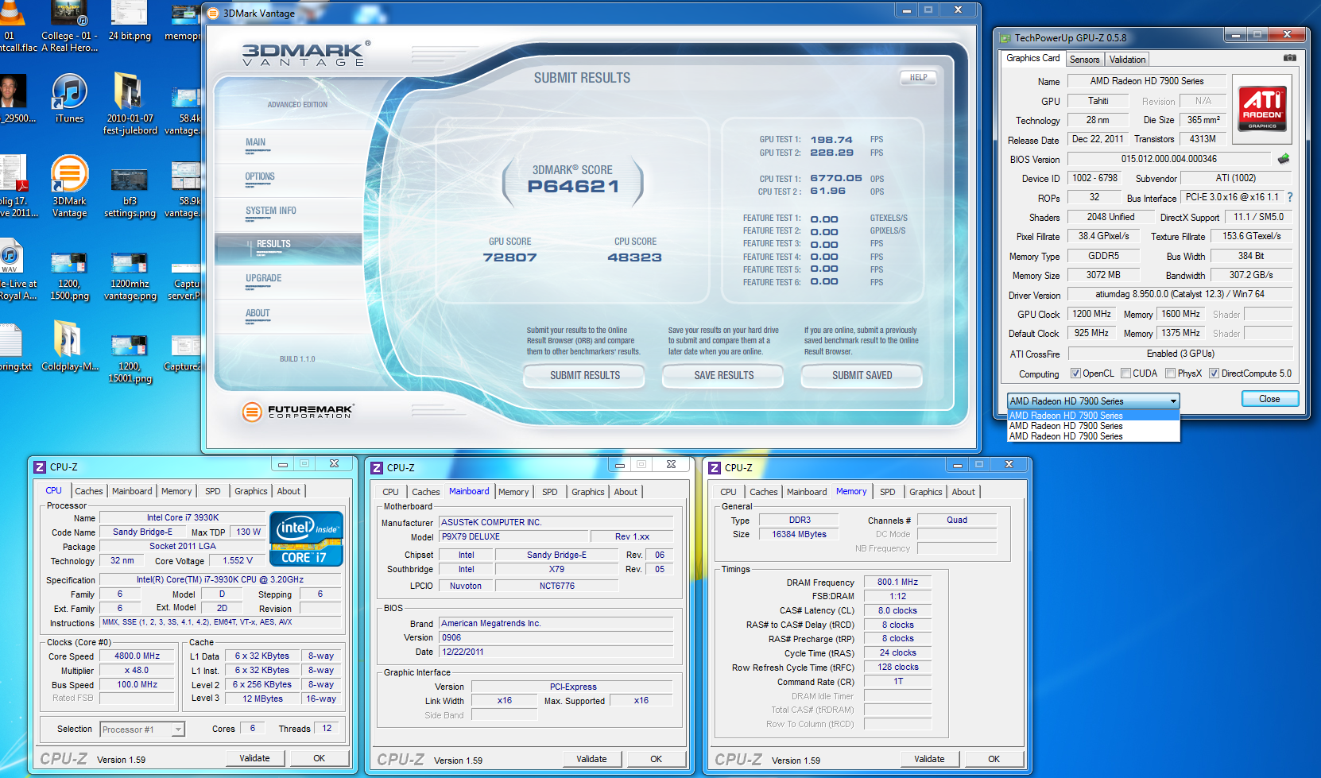Click the DRAM Frequency 800.1 MHz value
This screenshot has height=778, width=1321.
897,582
